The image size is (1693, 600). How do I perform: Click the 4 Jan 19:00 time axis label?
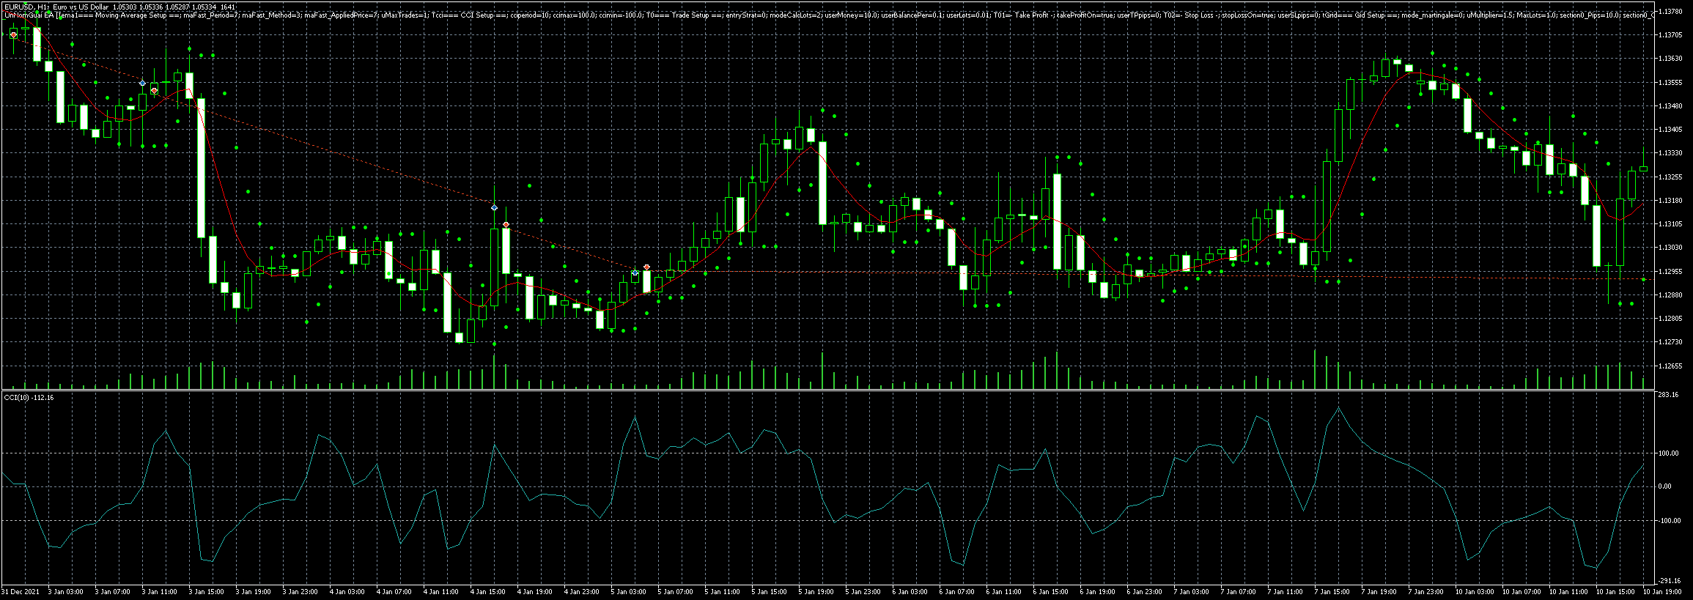coord(534,591)
